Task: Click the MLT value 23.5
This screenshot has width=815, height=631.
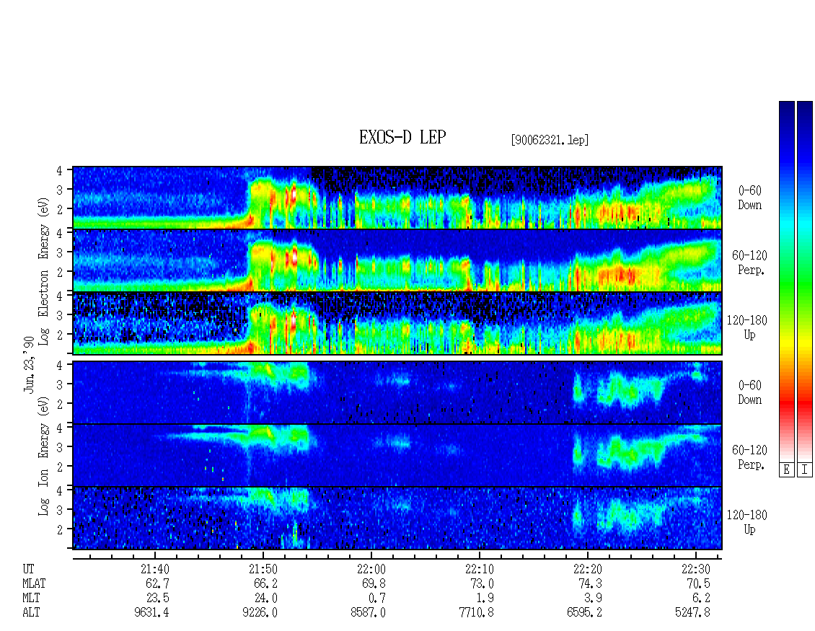Action: pyautogui.click(x=157, y=599)
